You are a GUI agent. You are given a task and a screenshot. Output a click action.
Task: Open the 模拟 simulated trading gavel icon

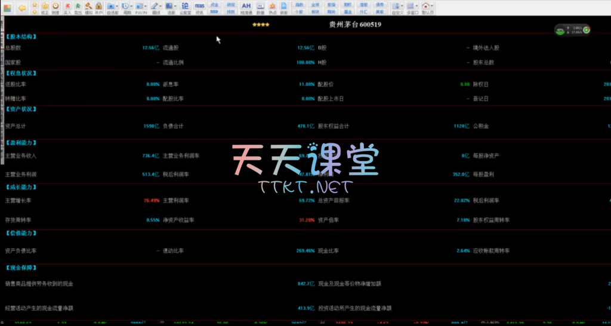pos(88,8)
